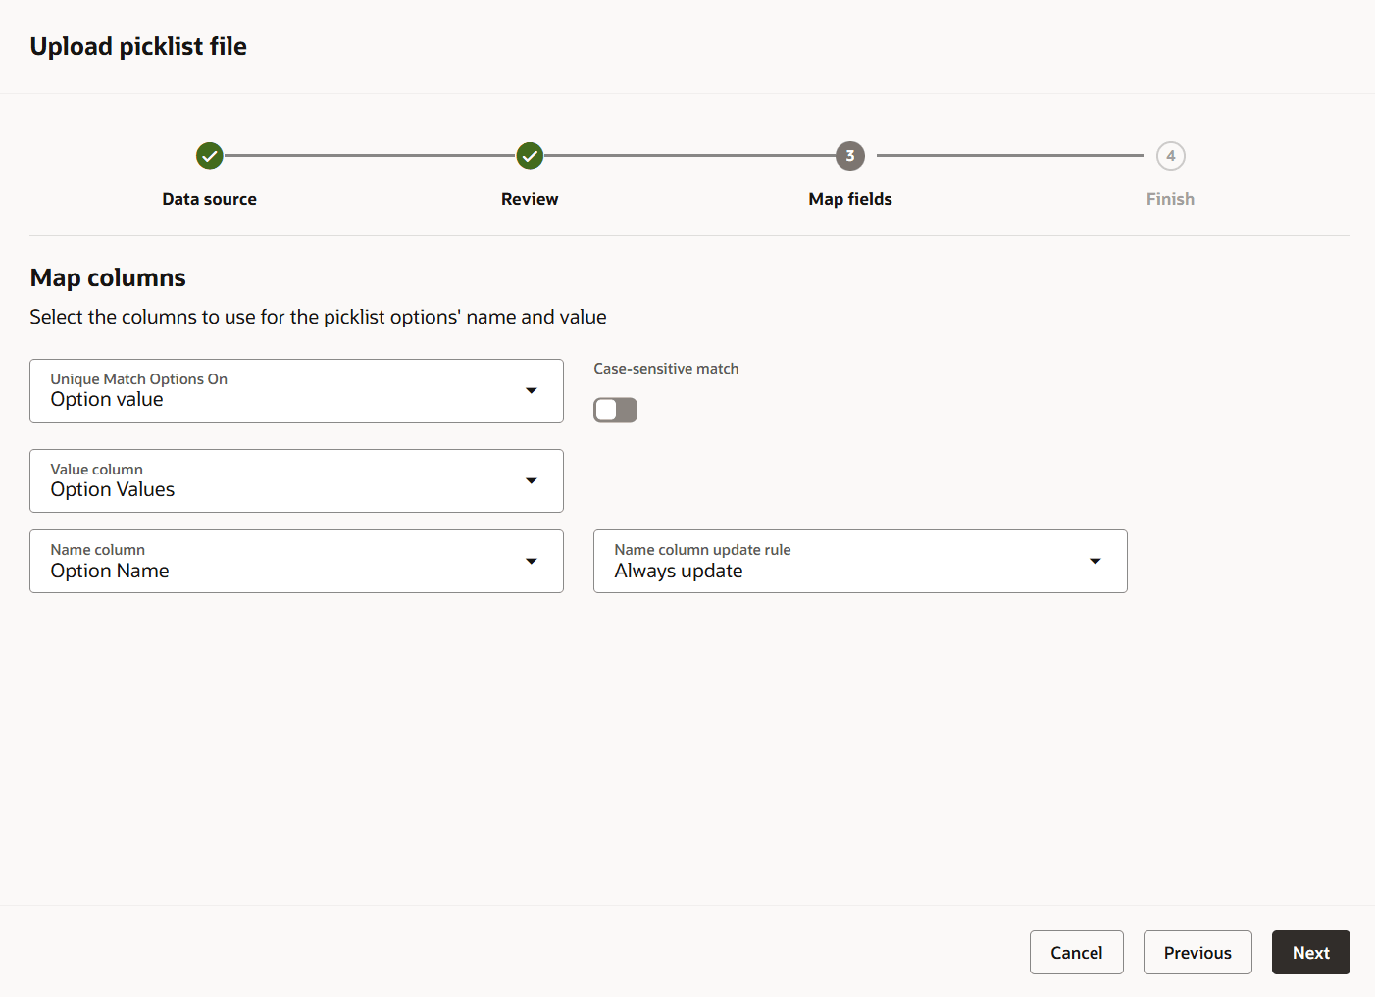
Task: Cancel the picklist upload
Action: point(1076,953)
